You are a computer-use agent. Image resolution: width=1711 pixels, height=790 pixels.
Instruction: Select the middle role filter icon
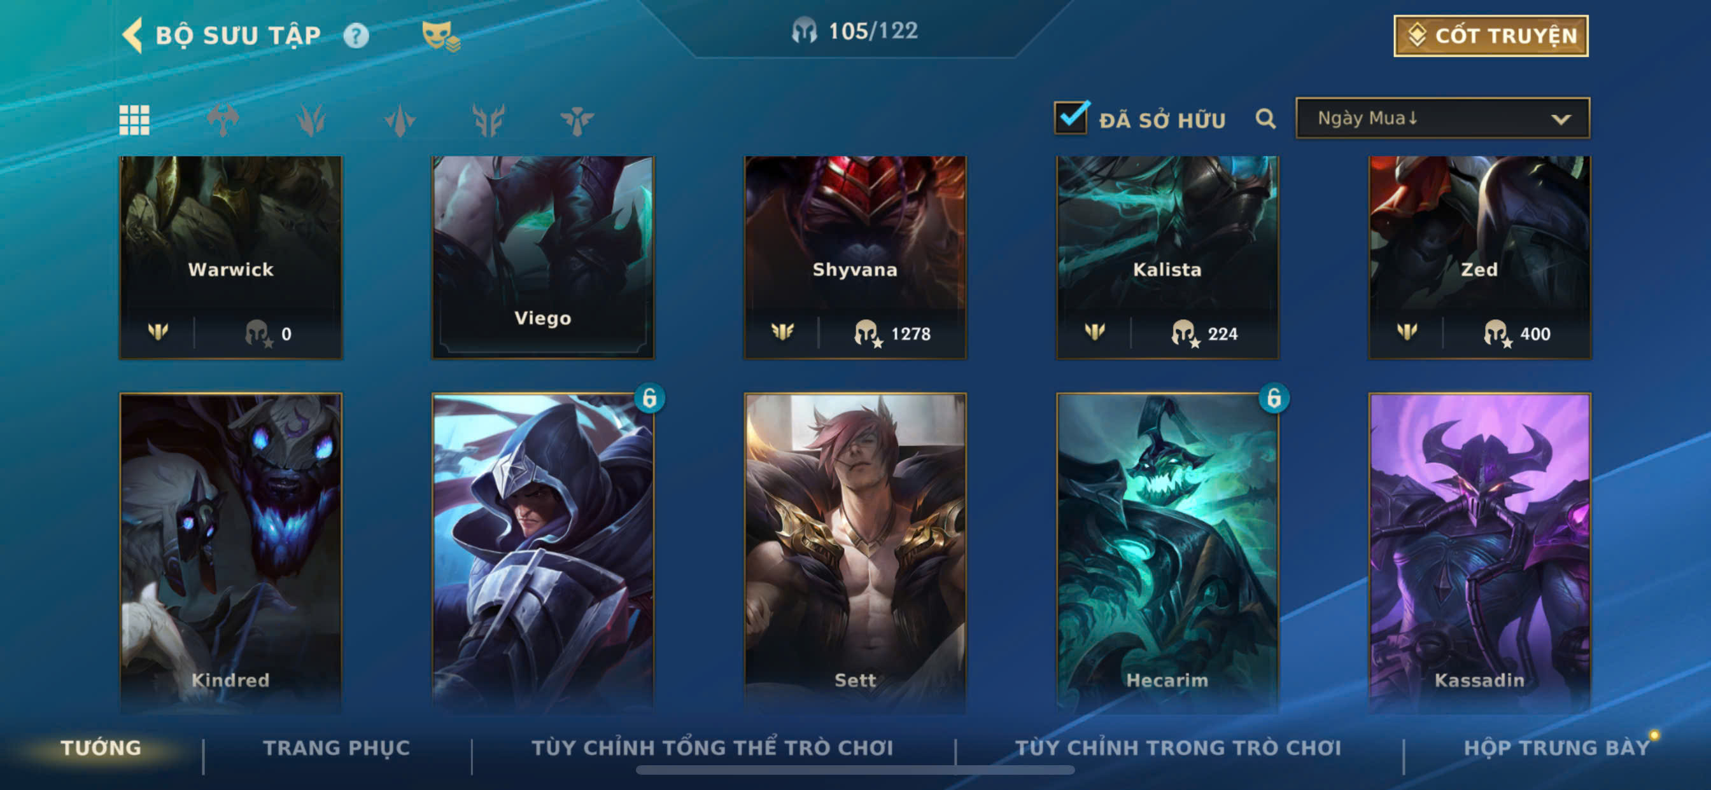(400, 120)
